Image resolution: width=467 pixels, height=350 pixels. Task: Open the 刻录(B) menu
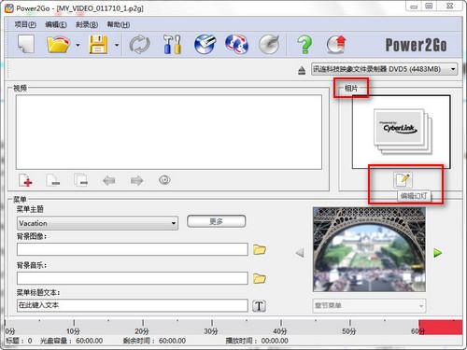tap(87, 24)
